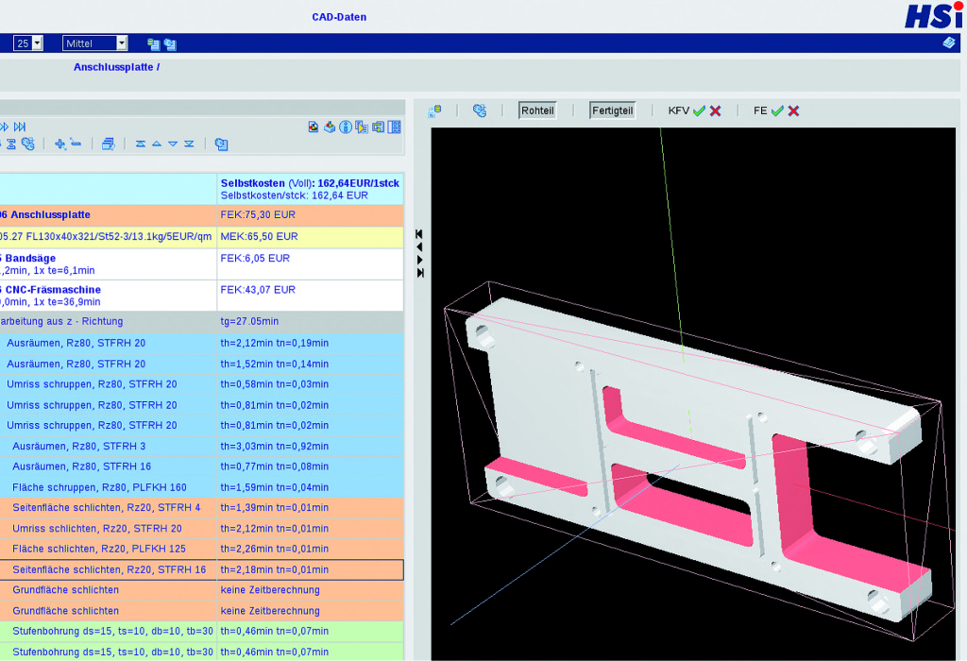Click the skip-to-last record icon
The height and width of the screenshot is (661, 967).
click(x=20, y=127)
